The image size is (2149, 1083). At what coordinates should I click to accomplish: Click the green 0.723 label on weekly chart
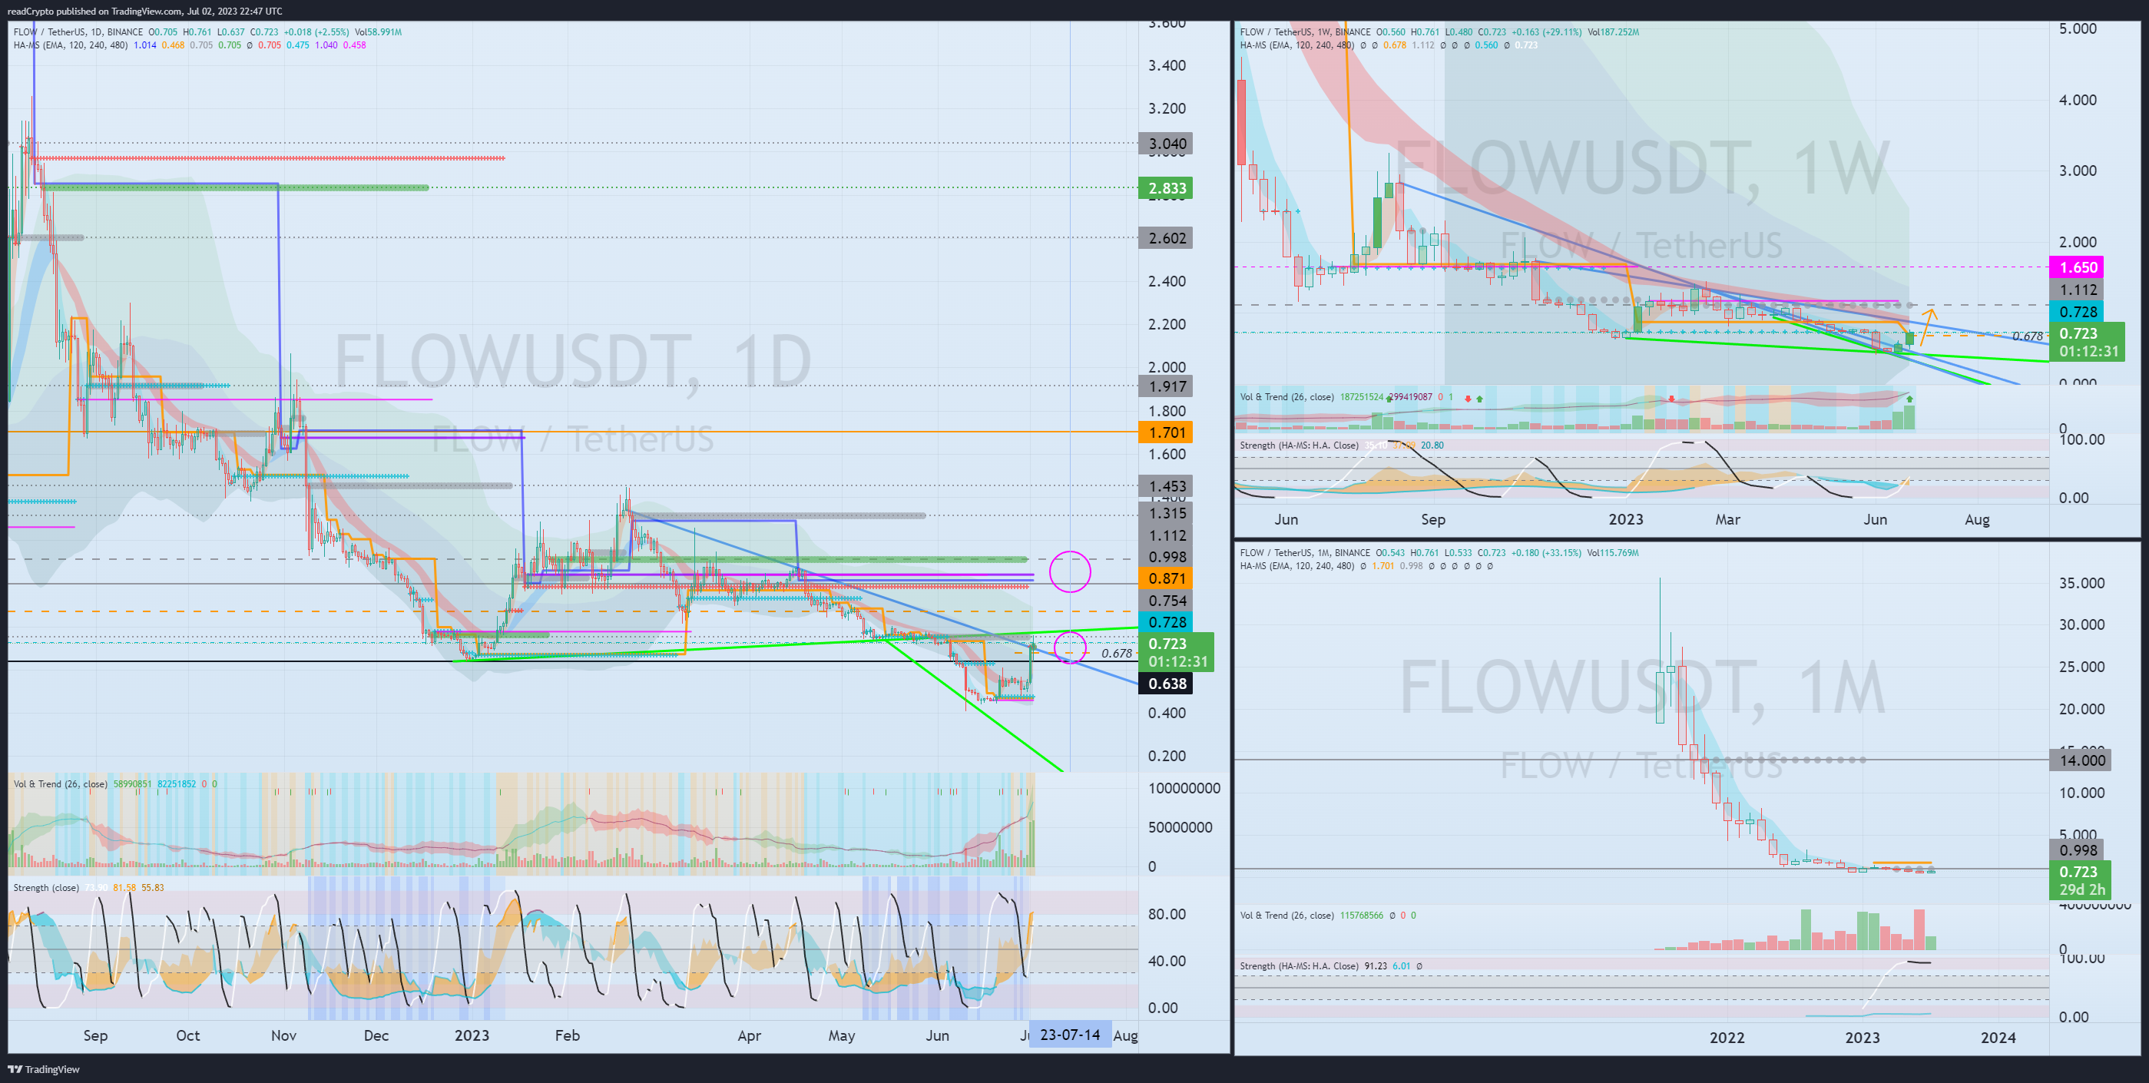[2088, 342]
